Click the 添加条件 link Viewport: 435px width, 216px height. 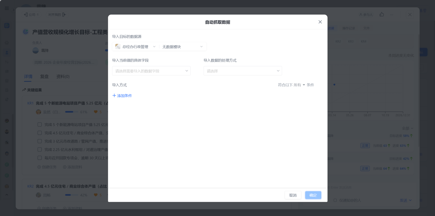[x=122, y=95]
